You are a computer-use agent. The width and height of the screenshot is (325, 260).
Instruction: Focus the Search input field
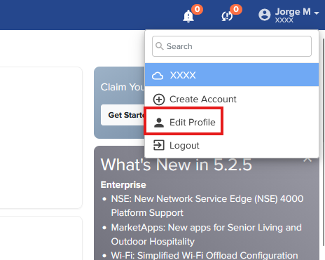(x=232, y=46)
